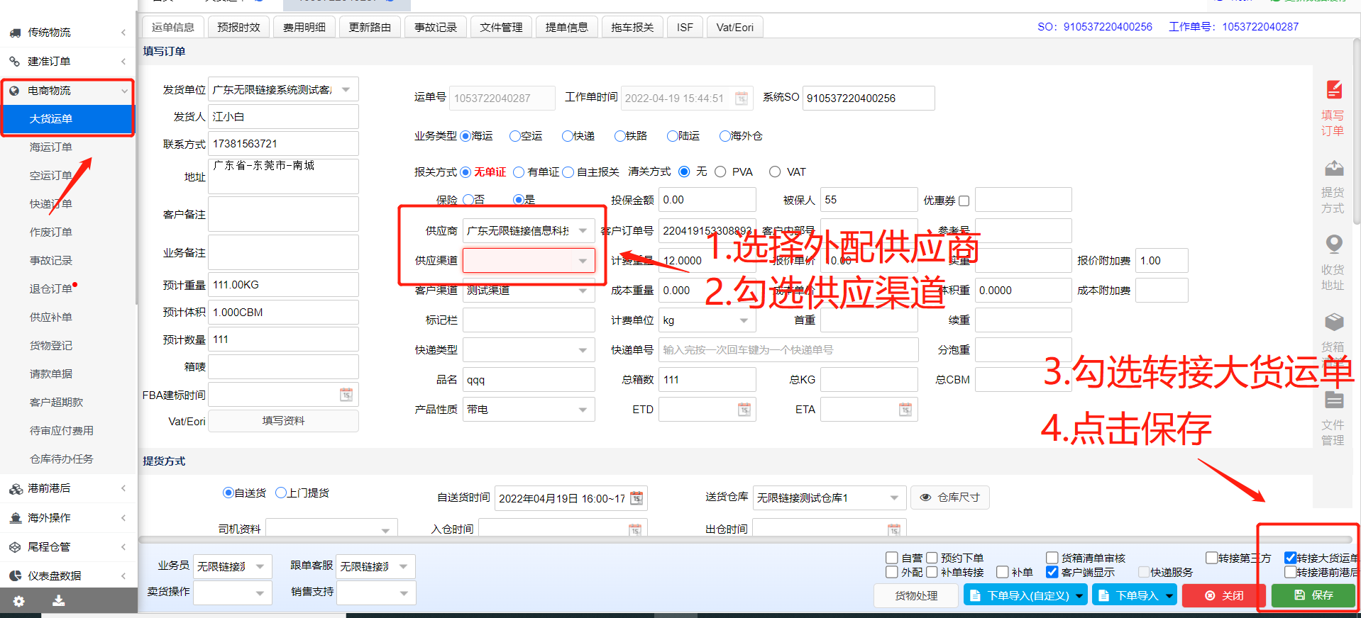Open the ETD calendar picker icon
The height and width of the screenshot is (618, 1361).
(x=744, y=410)
